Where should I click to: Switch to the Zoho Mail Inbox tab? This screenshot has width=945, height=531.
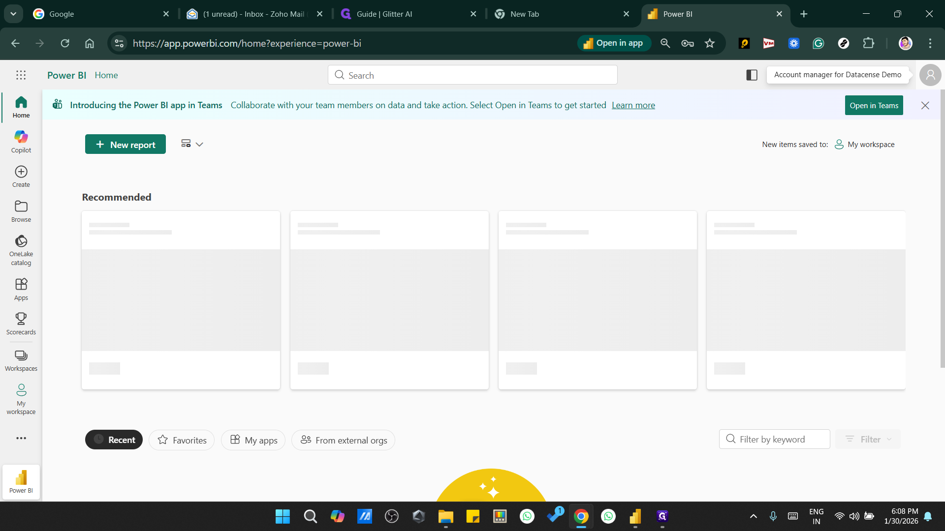[253, 14]
